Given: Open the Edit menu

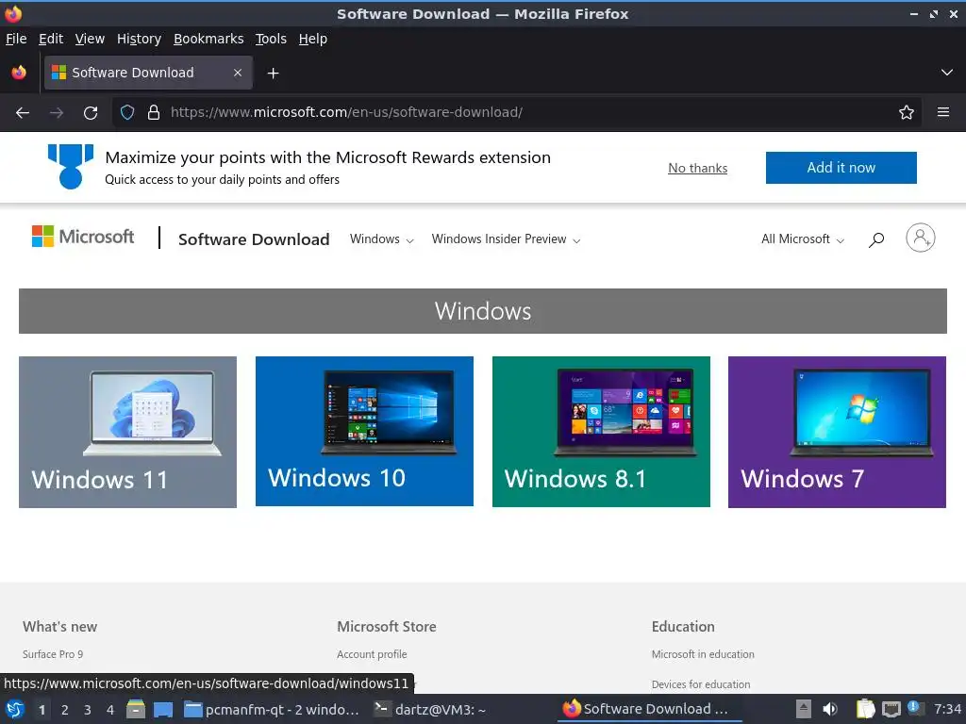Looking at the screenshot, I should coord(51,39).
